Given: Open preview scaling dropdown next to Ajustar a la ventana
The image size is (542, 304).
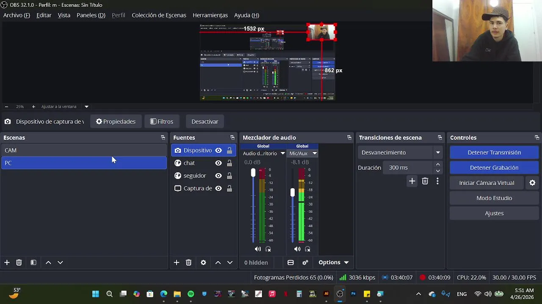Looking at the screenshot, I should point(86,106).
